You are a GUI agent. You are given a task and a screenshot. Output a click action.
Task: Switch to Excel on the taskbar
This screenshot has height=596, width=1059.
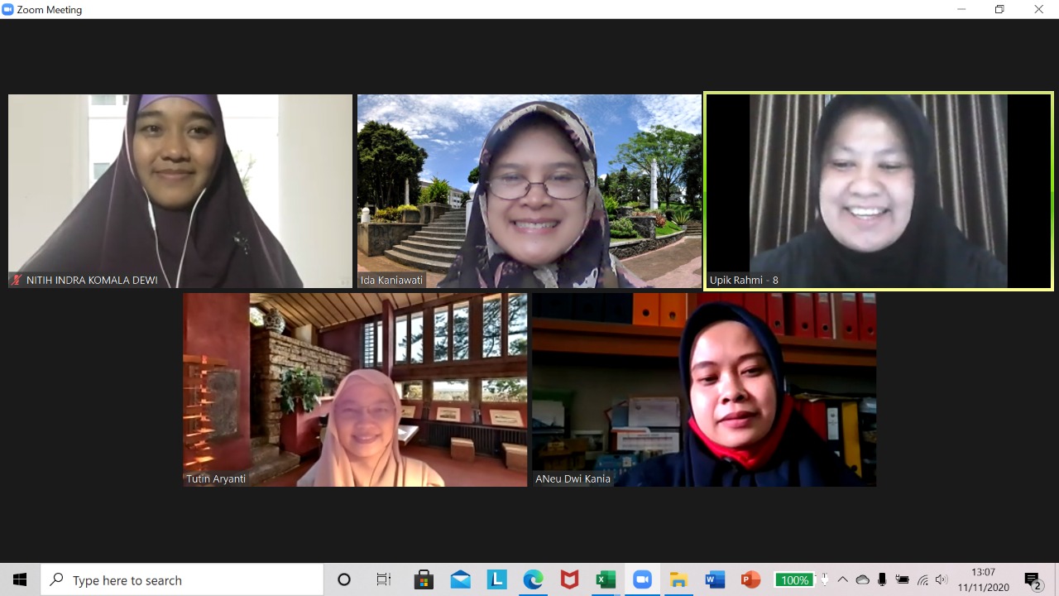pyautogui.click(x=606, y=580)
